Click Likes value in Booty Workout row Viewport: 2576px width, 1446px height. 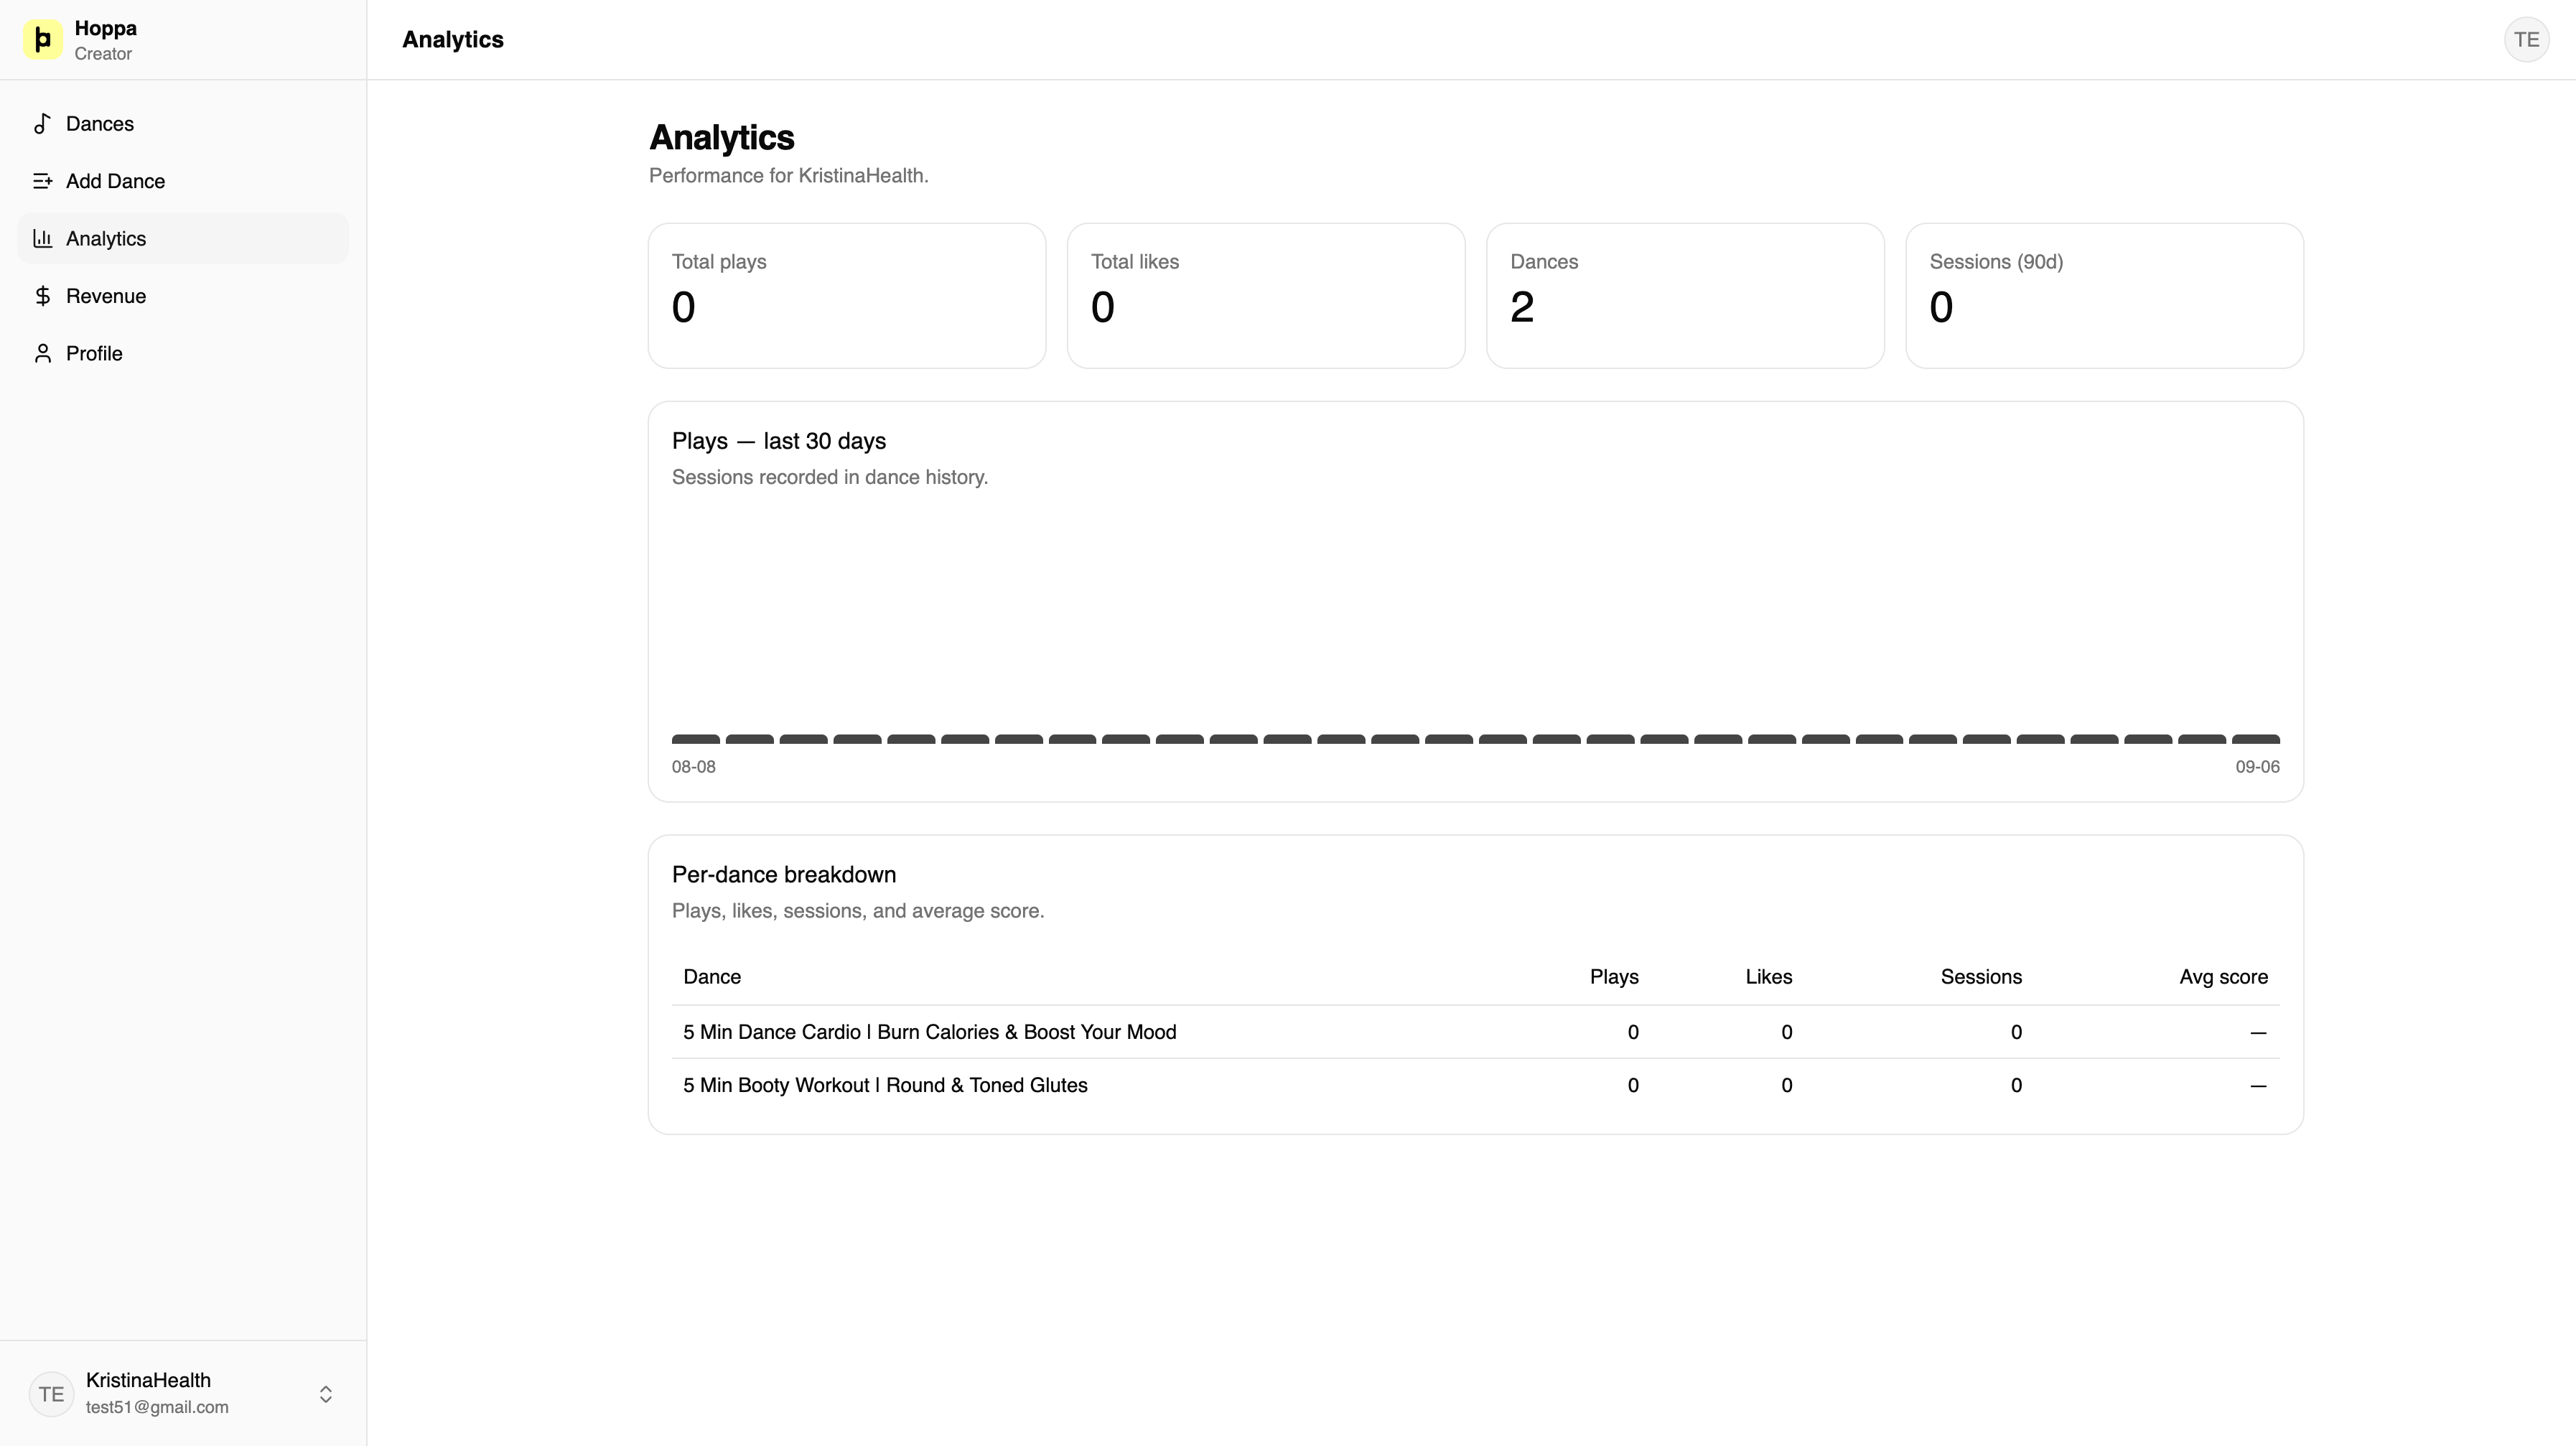click(1787, 1085)
